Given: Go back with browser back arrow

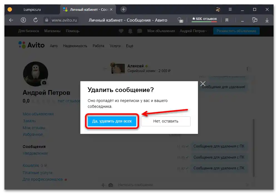Looking at the screenshot, I should [x=11, y=20].
